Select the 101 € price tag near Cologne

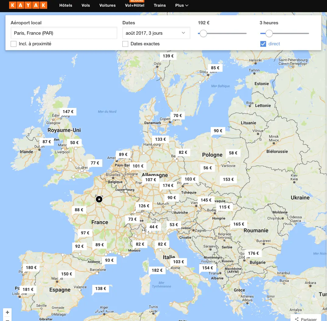pyautogui.click(x=138, y=166)
